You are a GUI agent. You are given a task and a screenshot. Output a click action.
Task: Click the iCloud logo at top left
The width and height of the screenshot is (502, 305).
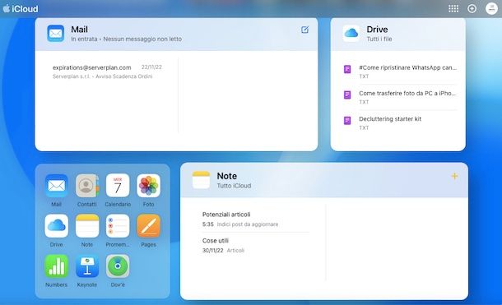click(21, 8)
